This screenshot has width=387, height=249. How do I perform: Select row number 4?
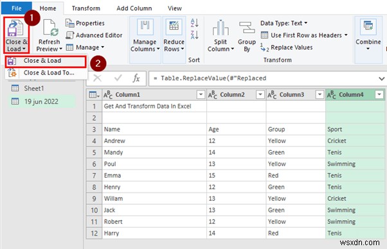[94, 141]
